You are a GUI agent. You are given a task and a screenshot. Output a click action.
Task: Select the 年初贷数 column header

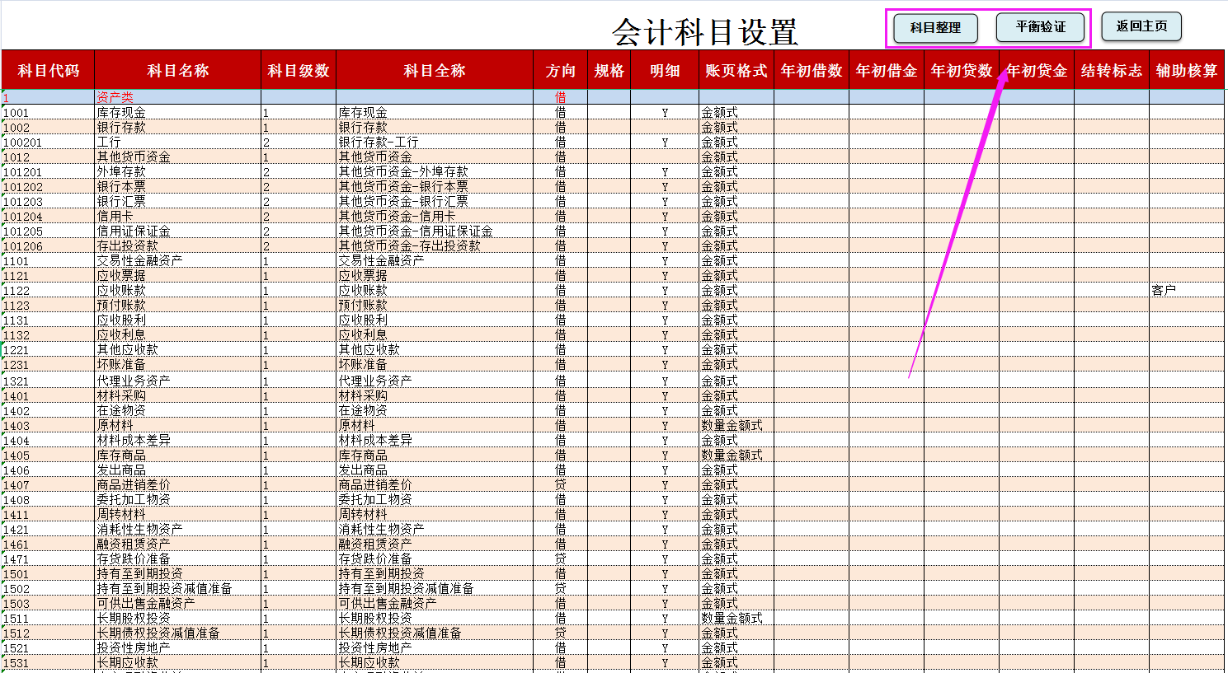(x=962, y=71)
